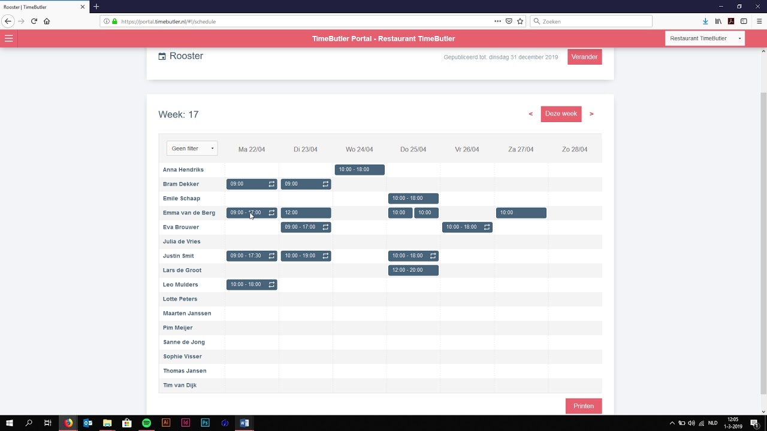The image size is (767, 431).
Task: Click employee name Sanne de Jong
Action: point(184,342)
